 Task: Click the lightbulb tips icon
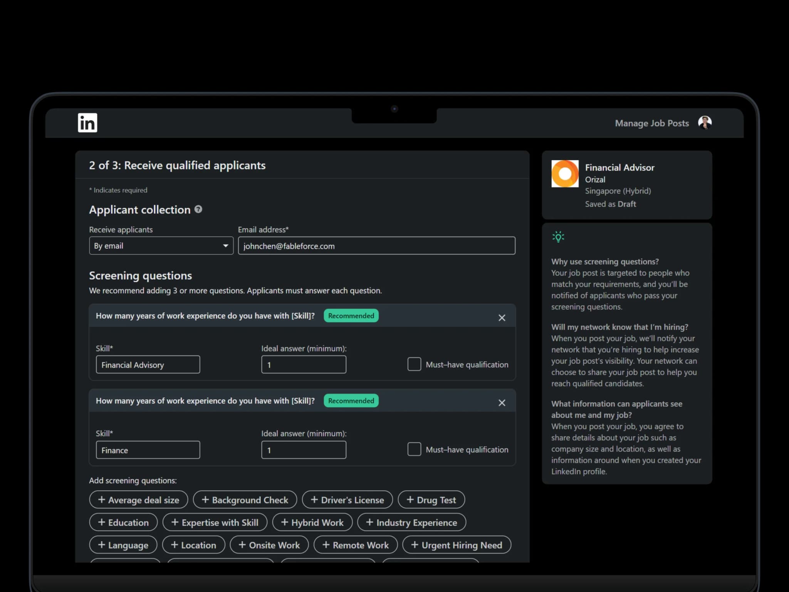click(558, 237)
